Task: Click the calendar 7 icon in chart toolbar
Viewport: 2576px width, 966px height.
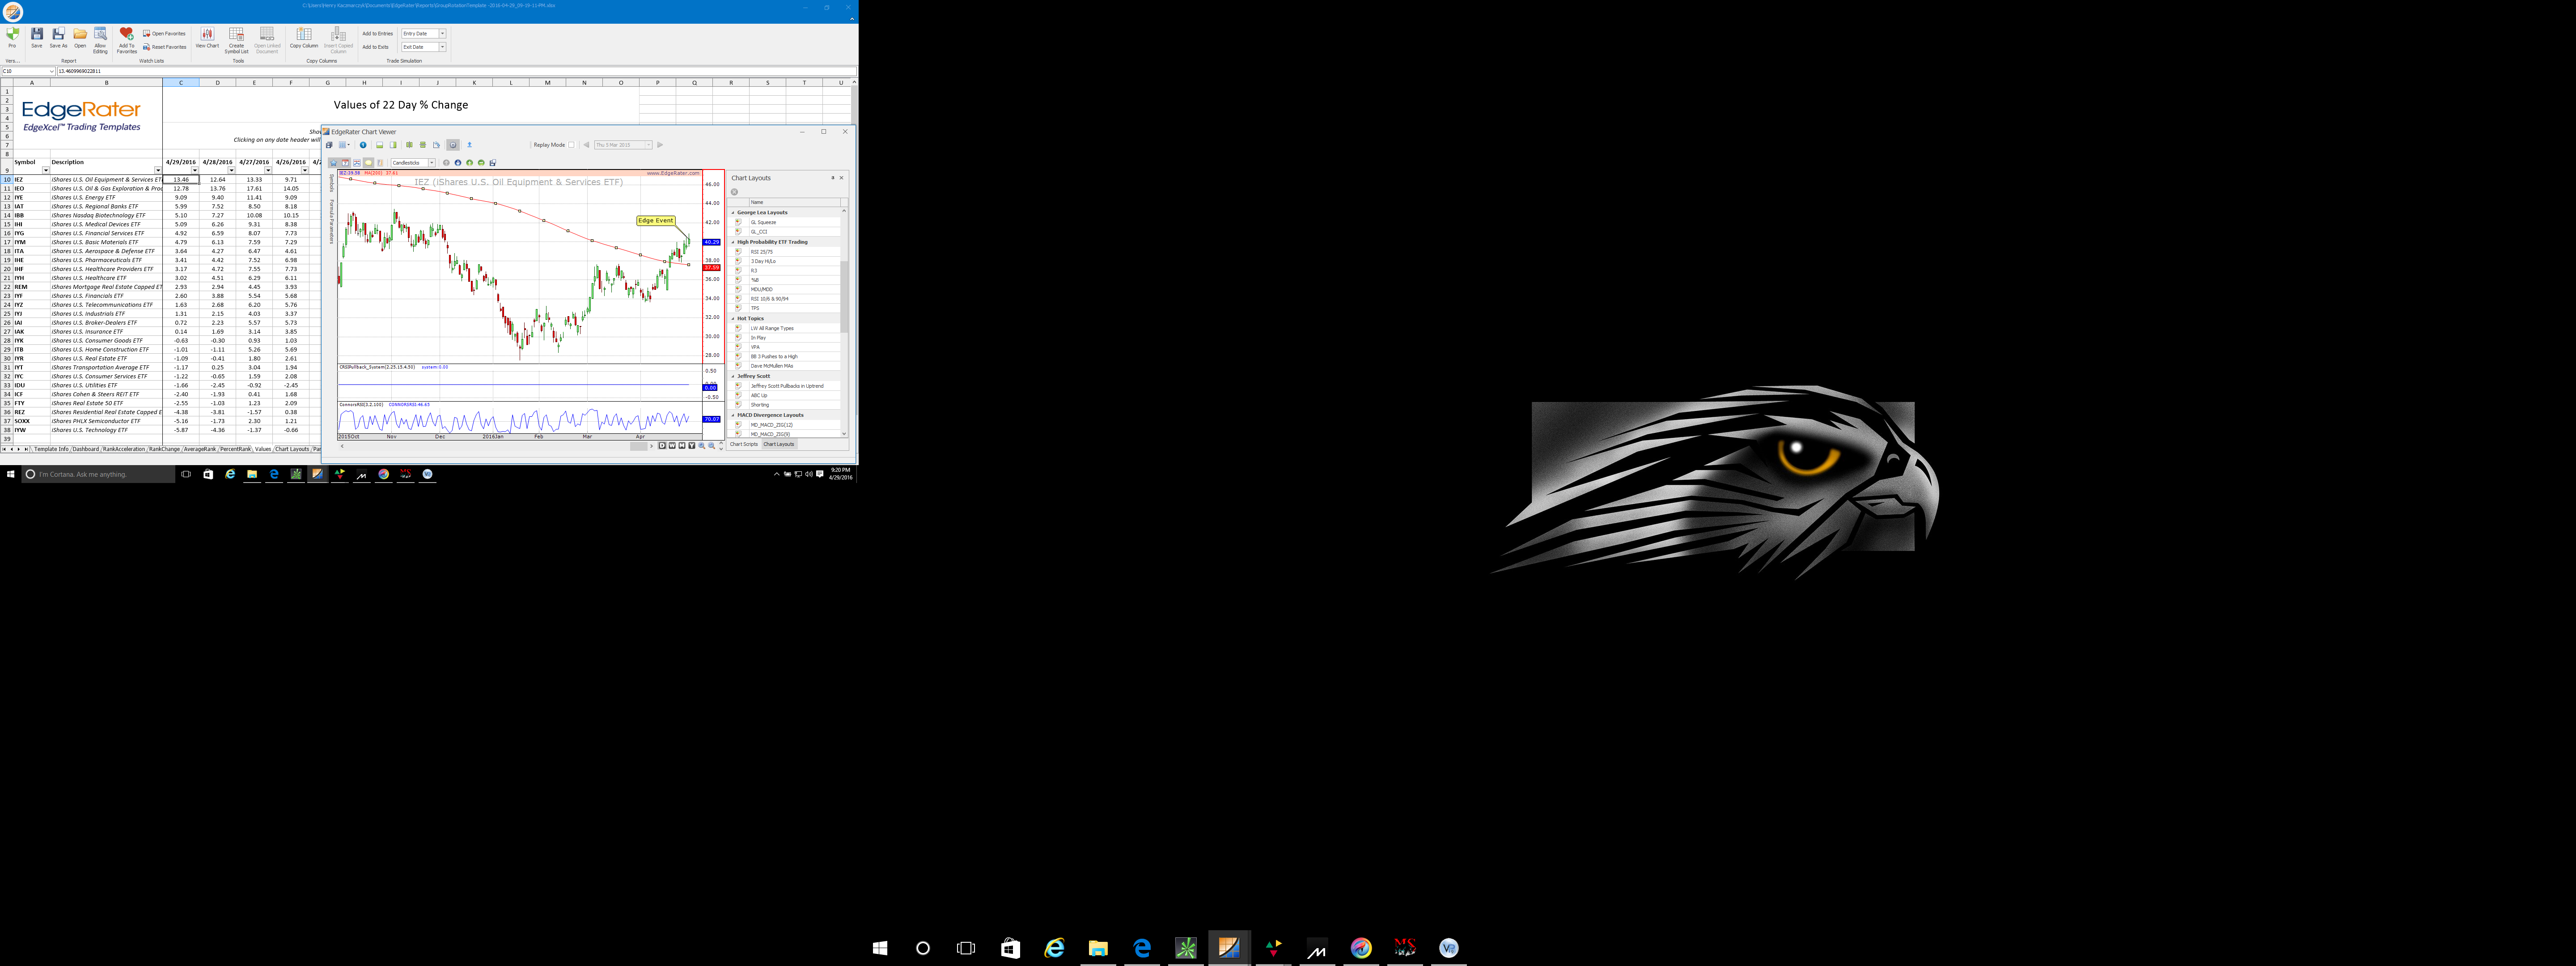Action: (345, 163)
